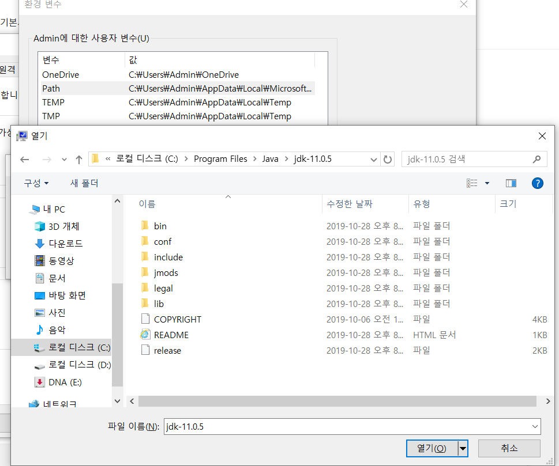Sort by 이름 column header
The height and width of the screenshot is (466, 559).
[x=147, y=204]
